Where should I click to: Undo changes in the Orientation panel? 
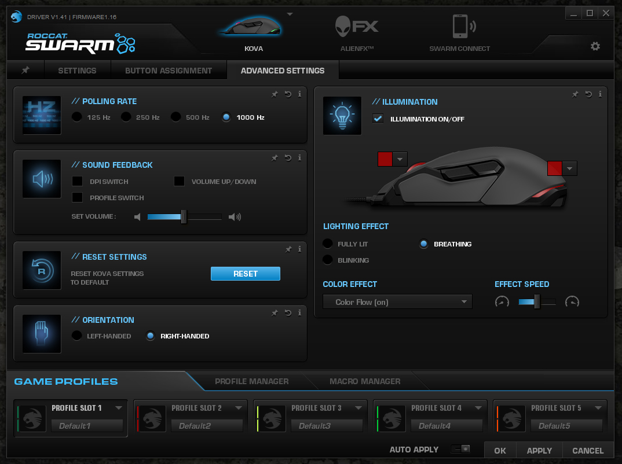[x=288, y=313]
